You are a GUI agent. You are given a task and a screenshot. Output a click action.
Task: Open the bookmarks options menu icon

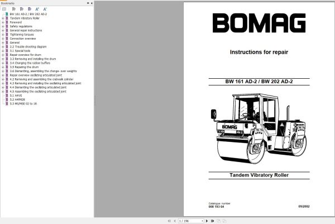coord(4,9)
